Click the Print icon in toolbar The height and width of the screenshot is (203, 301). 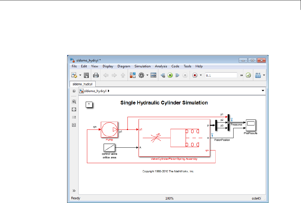(x=96, y=75)
